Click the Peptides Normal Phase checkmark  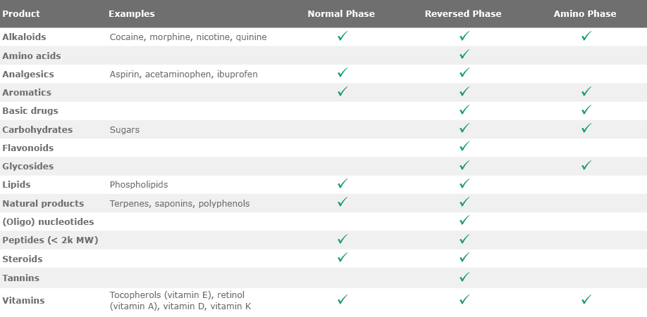343,239
